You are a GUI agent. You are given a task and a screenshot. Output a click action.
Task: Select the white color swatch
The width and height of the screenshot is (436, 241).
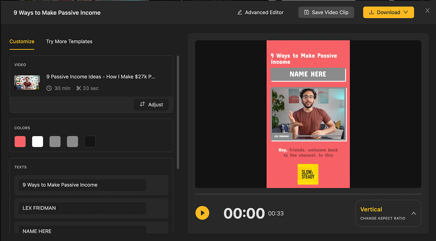pyautogui.click(x=37, y=141)
